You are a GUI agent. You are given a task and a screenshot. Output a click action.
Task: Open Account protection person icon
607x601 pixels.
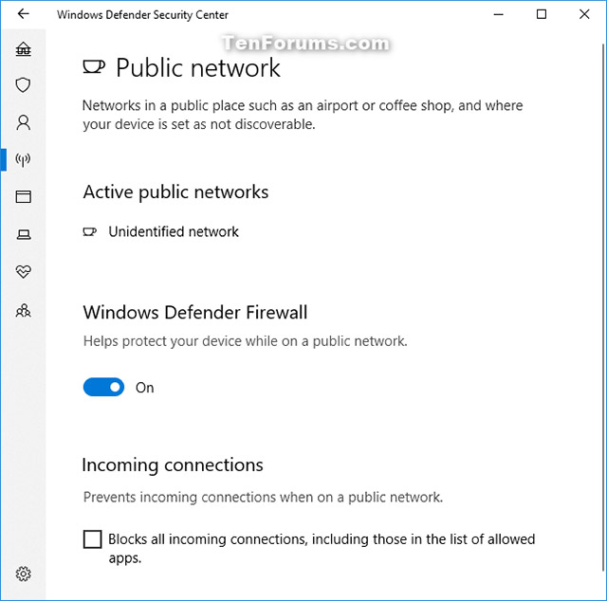23,122
